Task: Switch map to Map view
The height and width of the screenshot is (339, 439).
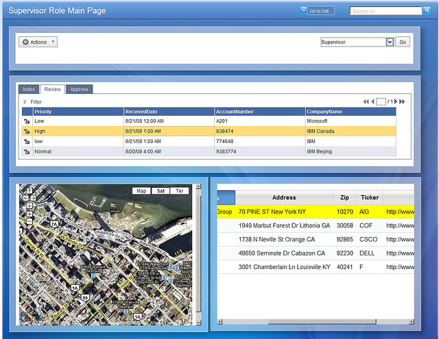Action: (141, 191)
